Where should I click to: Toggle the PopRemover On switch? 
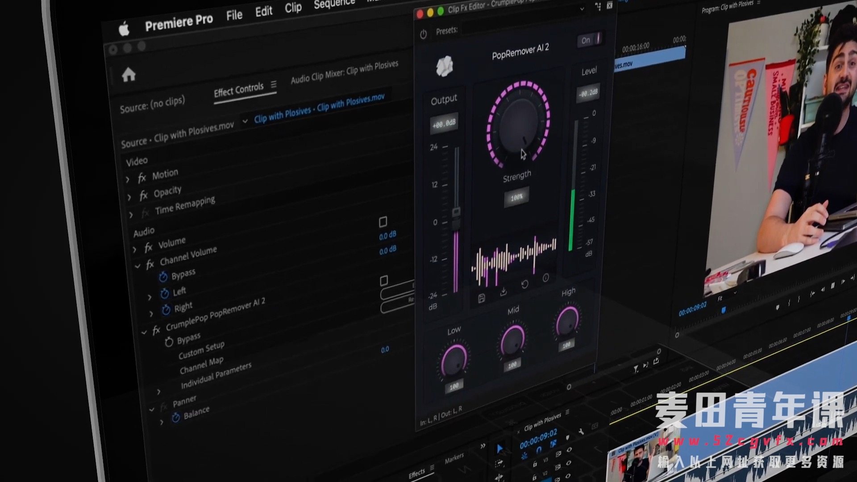coord(590,40)
